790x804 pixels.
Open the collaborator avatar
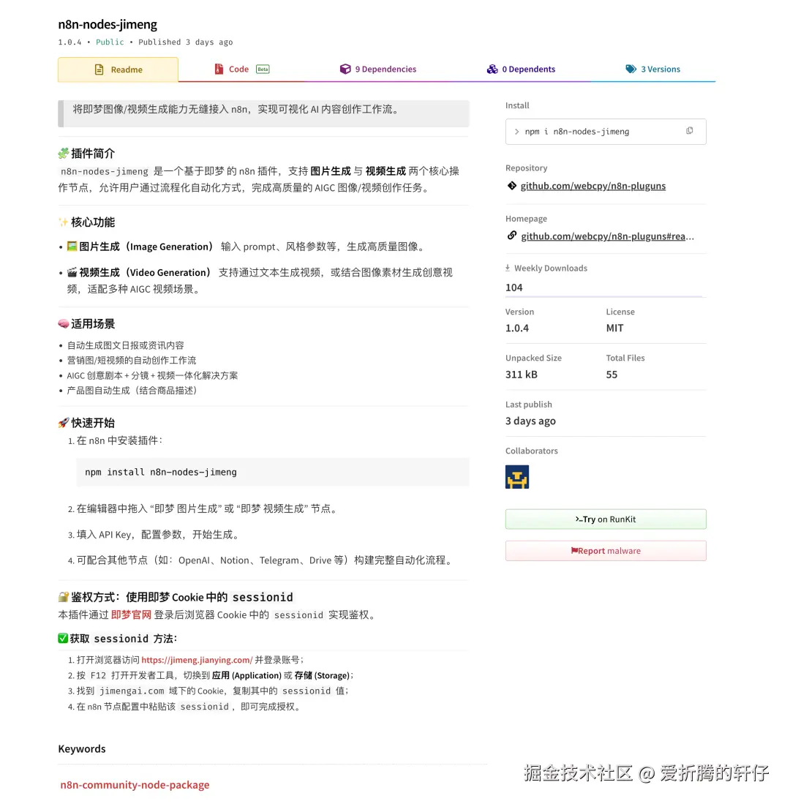click(516, 476)
